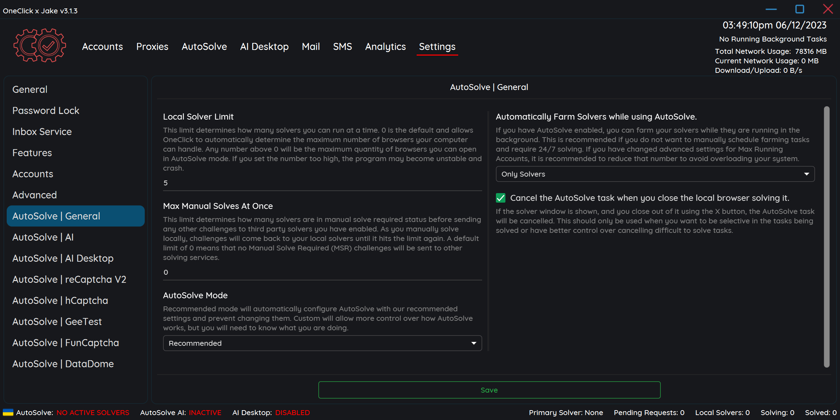
Task: Switch to the Proxies tab
Action: [152, 47]
